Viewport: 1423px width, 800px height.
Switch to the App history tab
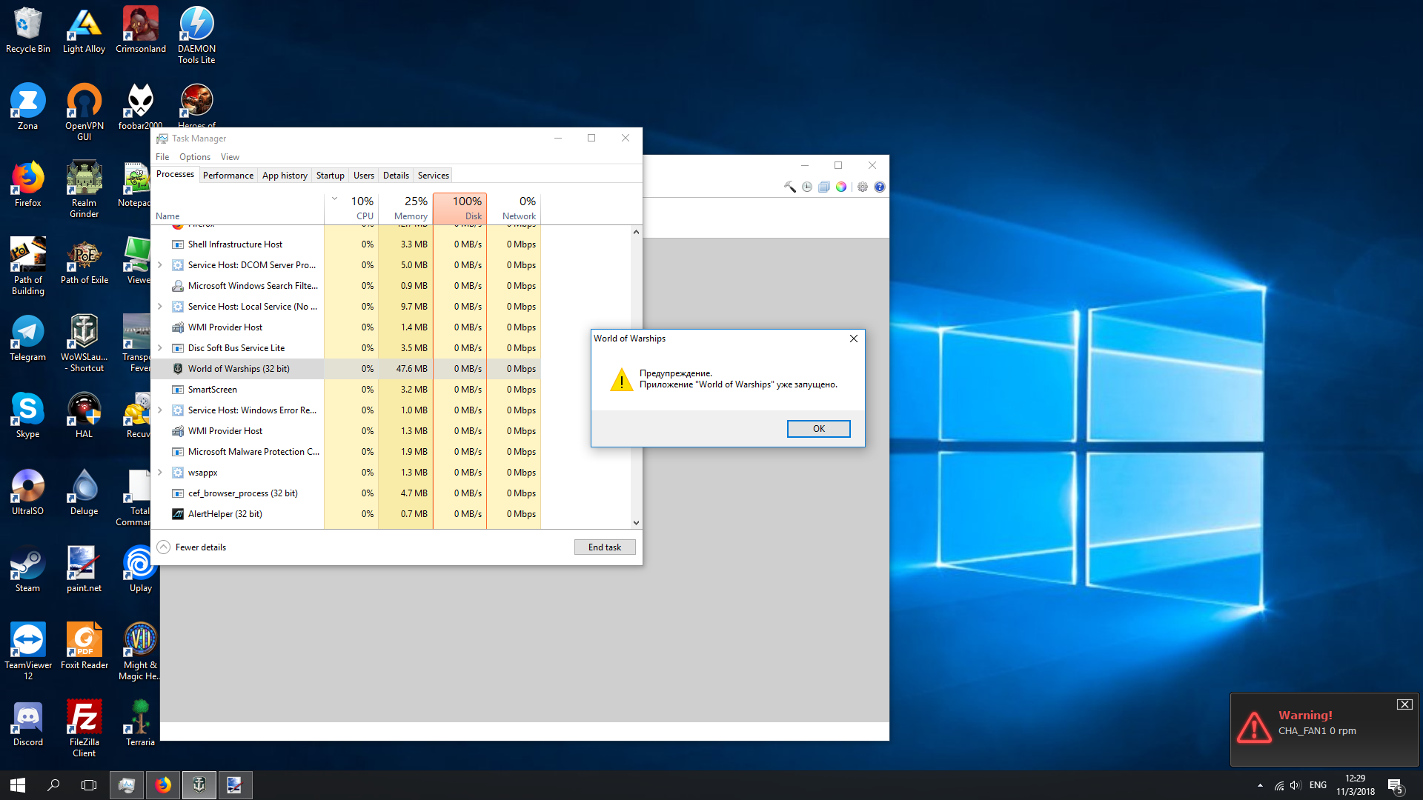pos(285,176)
